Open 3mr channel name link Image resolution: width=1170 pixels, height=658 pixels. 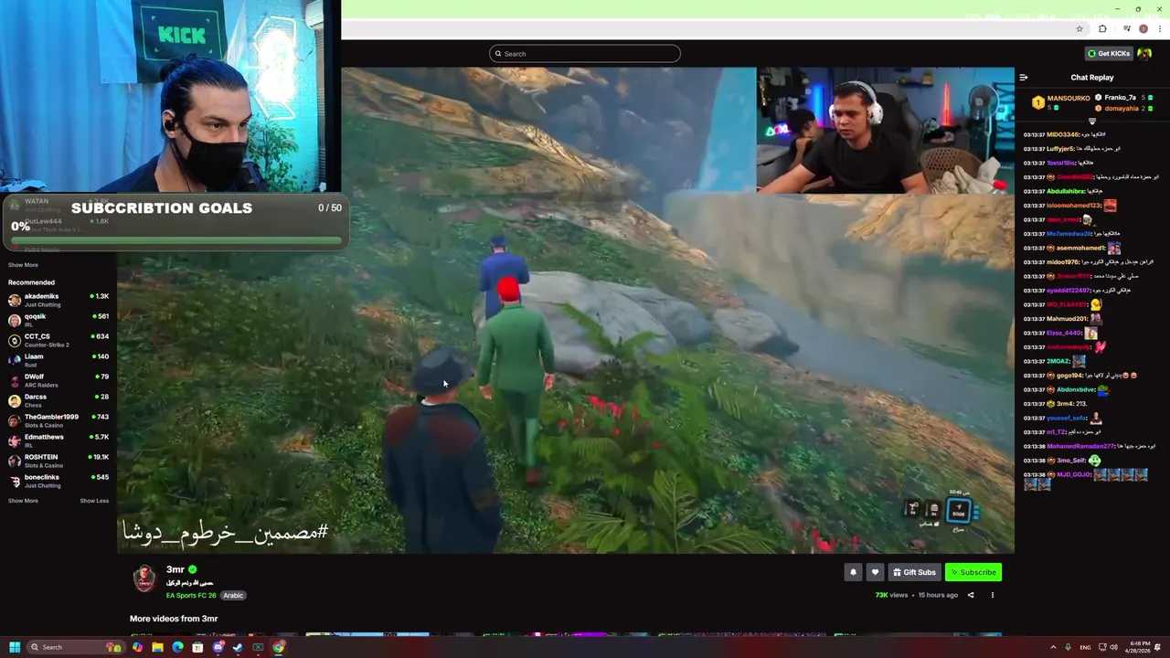(175, 569)
